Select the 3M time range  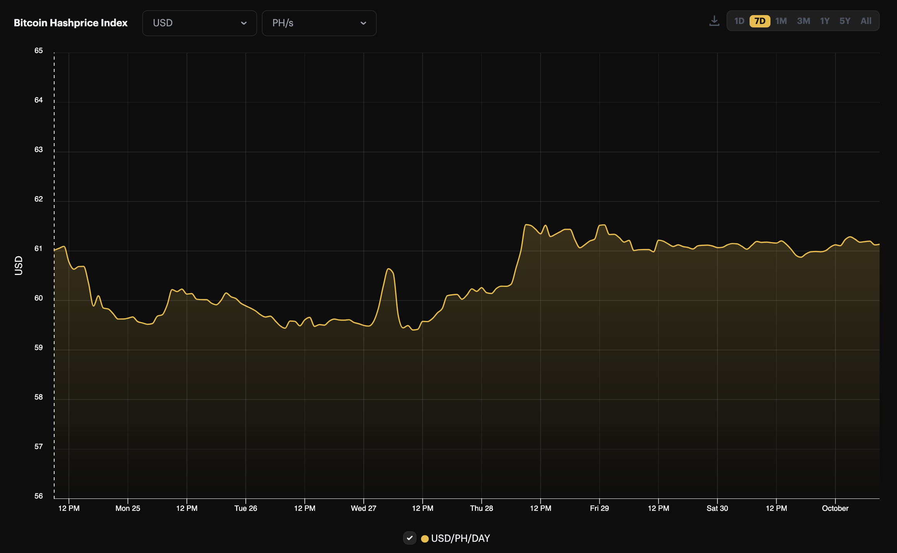pyautogui.click(x=803, y=21)
